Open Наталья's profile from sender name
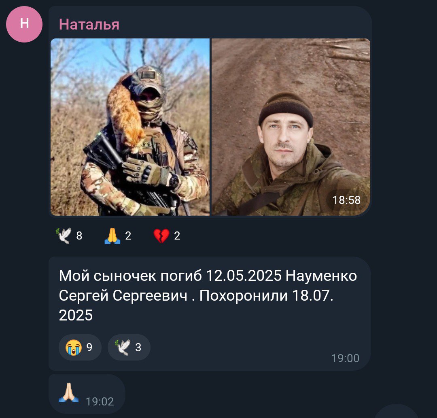Viewport: 437px width, 418px height. pyautogui.click(x=89, y=24)
